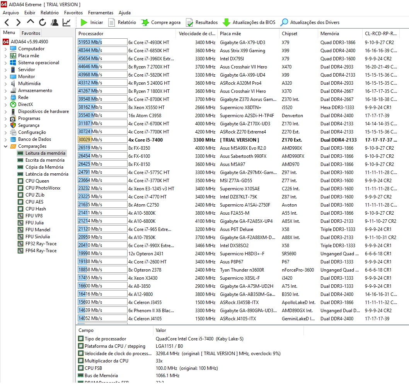Expand the Multimídia node
409x388 pixels.
pyautogui.click(x=5, y=84)
